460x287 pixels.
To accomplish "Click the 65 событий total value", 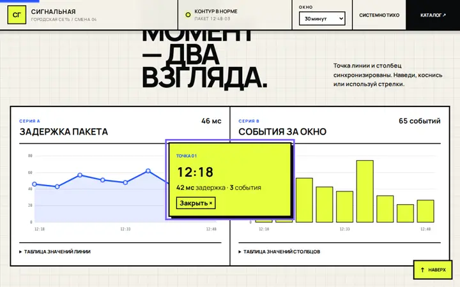I will pyautogui.click(x=420, y=121).
